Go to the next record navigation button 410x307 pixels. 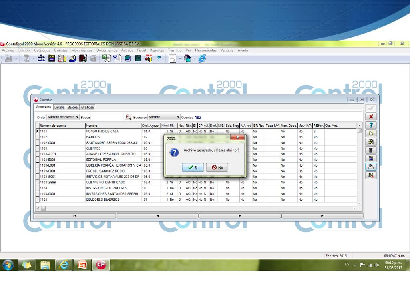click(x=240, y=216)
